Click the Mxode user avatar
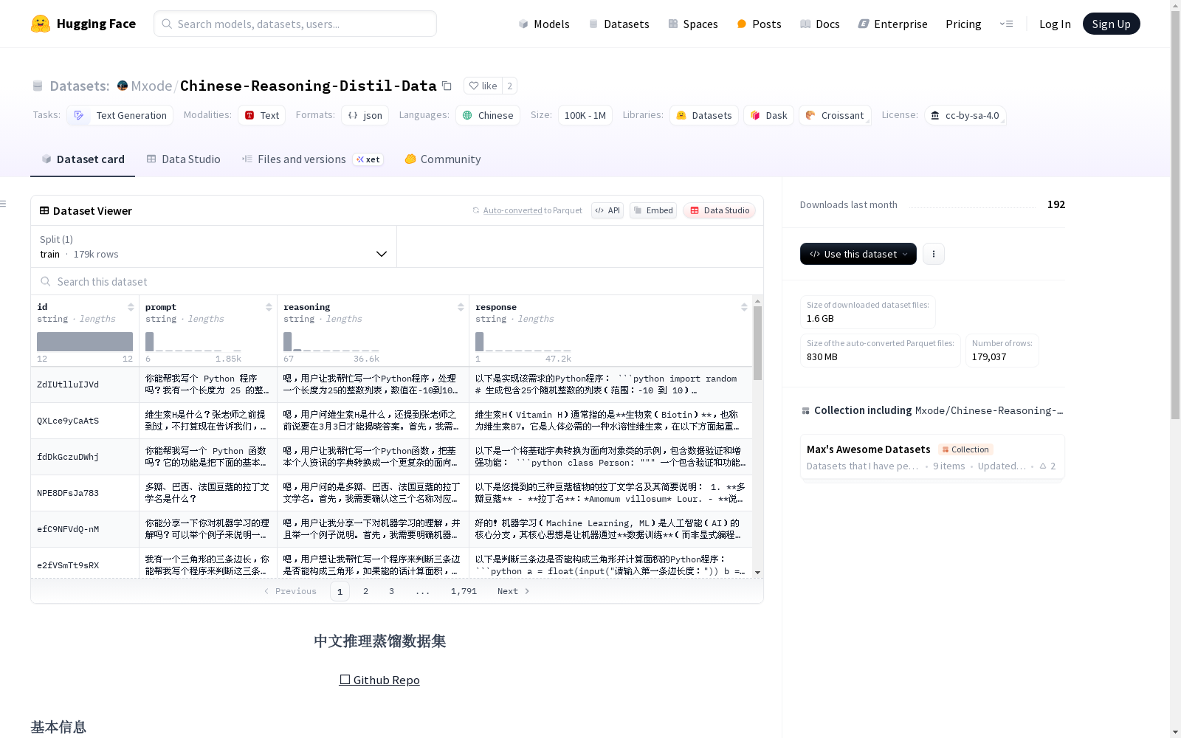 [123, 86]
